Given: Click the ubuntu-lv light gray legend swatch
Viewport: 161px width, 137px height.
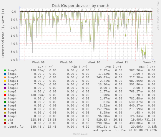Looking at the screenshot, I should pyautogui.click(x=5, y=127).
